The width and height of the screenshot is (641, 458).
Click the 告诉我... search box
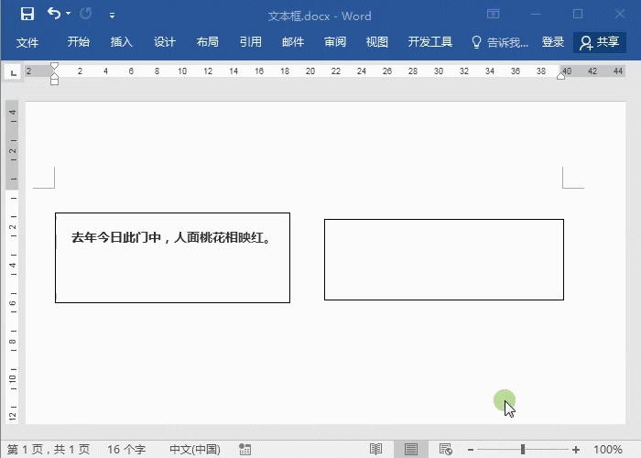click(x=507, y=42)
